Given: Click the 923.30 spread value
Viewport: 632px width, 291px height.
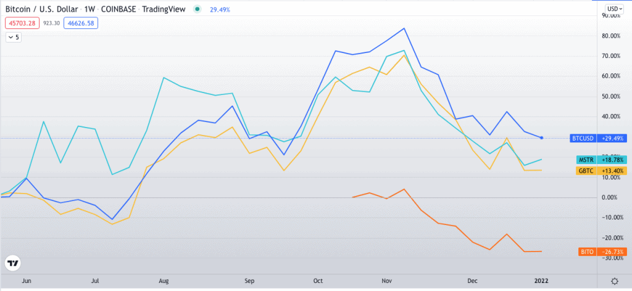Looking at the screenshot, I should click(x=52, y=23).
